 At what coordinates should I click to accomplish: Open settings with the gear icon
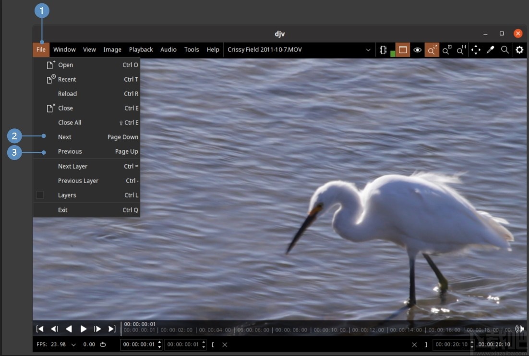coord(519,50)
